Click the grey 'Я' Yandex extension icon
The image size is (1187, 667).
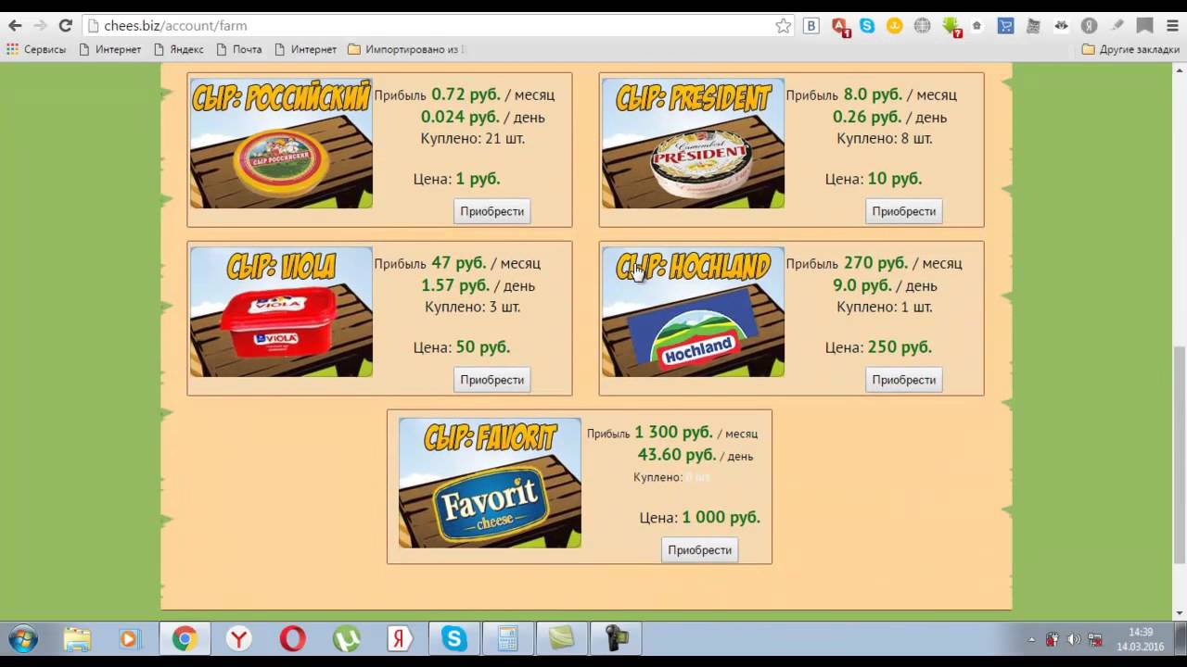pos(1090,26)
